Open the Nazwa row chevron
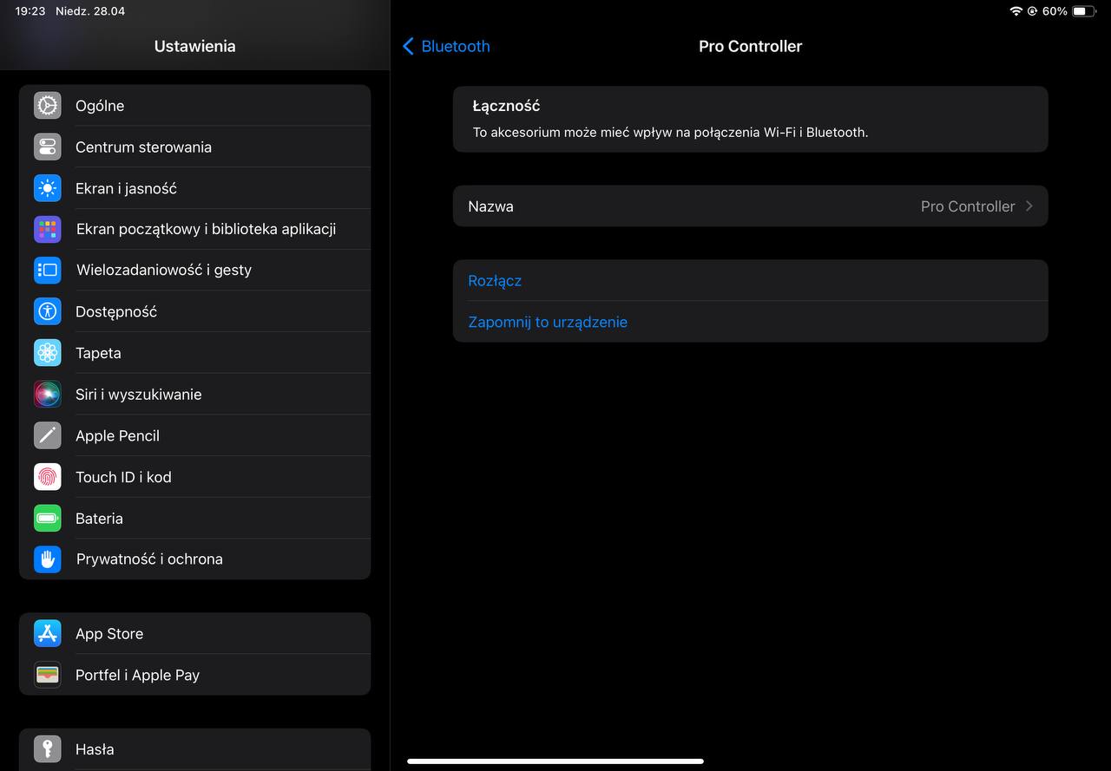The image size is (1111, 771). [x=1029, y=206]
